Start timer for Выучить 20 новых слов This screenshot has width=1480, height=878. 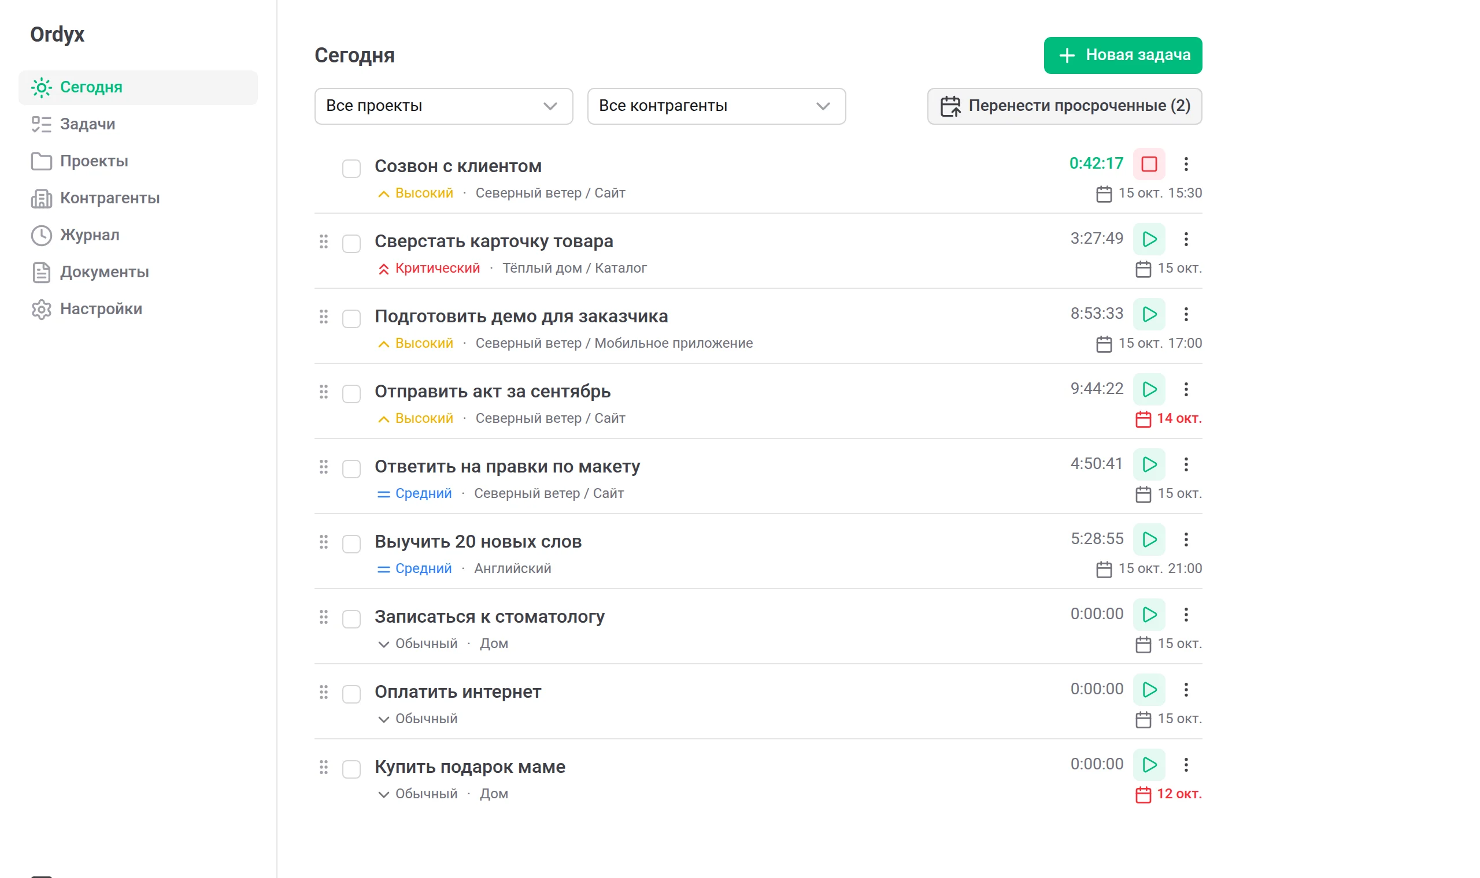pyautogui.click(x=1149, y=540)
